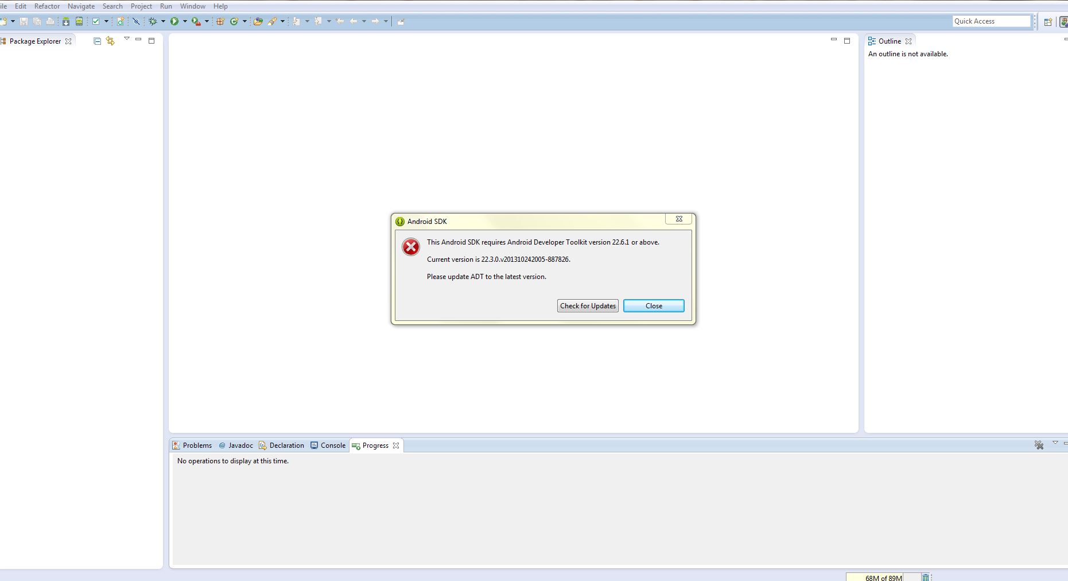1068x581 pixels.
Task: Open the Navigate menu
Action: (x=81, y=6)
